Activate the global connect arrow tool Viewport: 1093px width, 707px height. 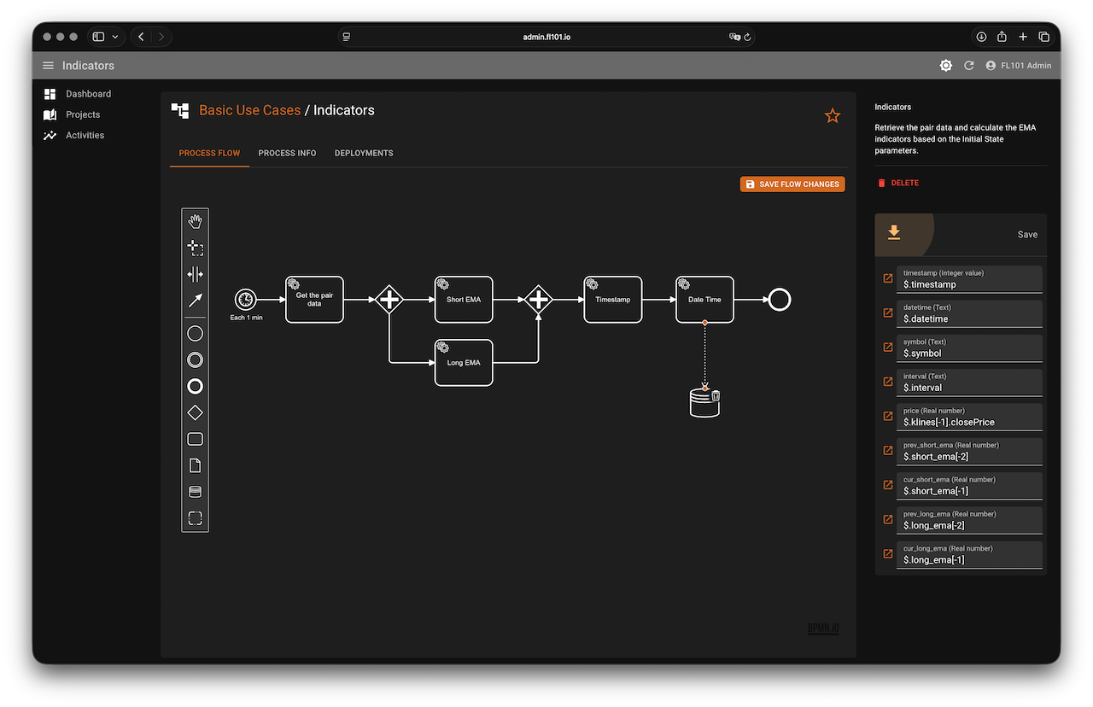pos(195,301)
